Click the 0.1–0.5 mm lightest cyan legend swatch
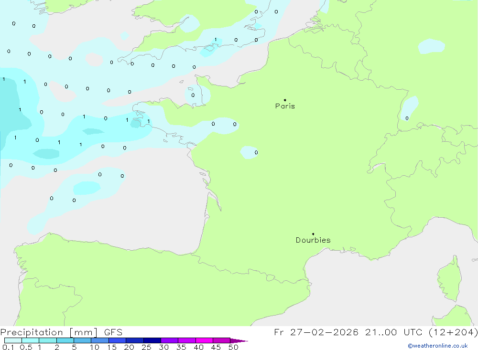The width and height of the screenshot is (478, 350). [13, 340]
